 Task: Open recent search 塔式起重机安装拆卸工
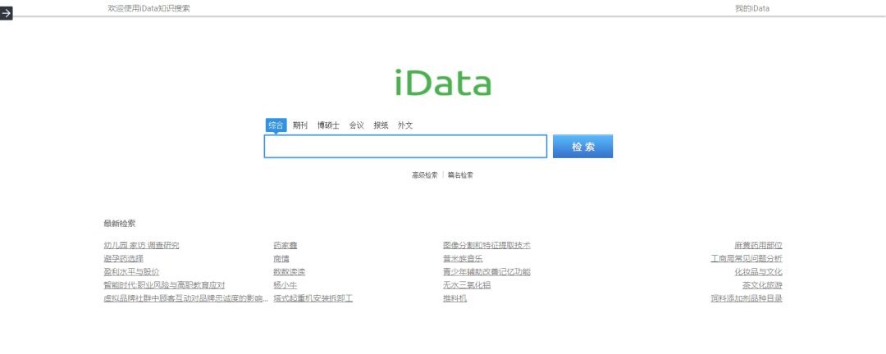[313, 298]
